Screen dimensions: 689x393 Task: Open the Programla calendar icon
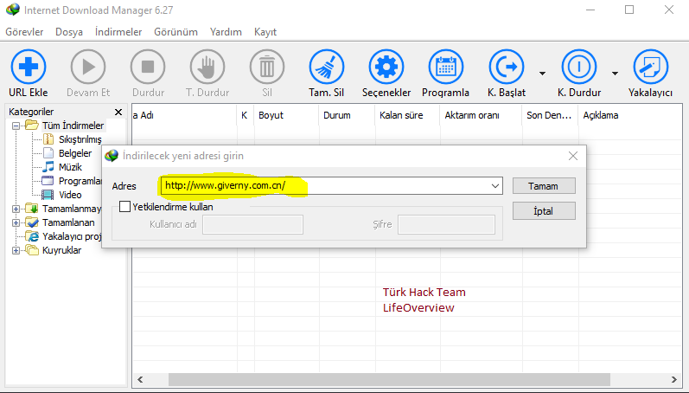pos(446,67)
